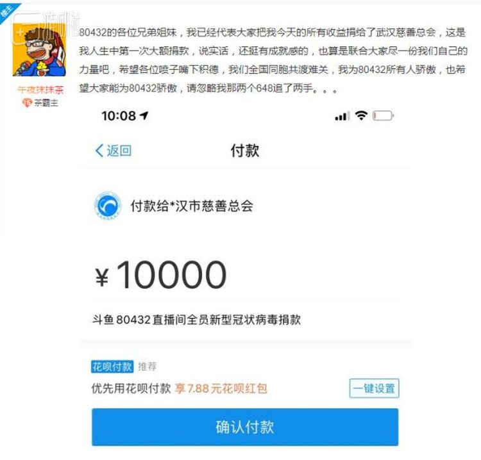Click the ¥10000 amount field
The height and width of the screenshot is (460, 481).
[161, 275]
